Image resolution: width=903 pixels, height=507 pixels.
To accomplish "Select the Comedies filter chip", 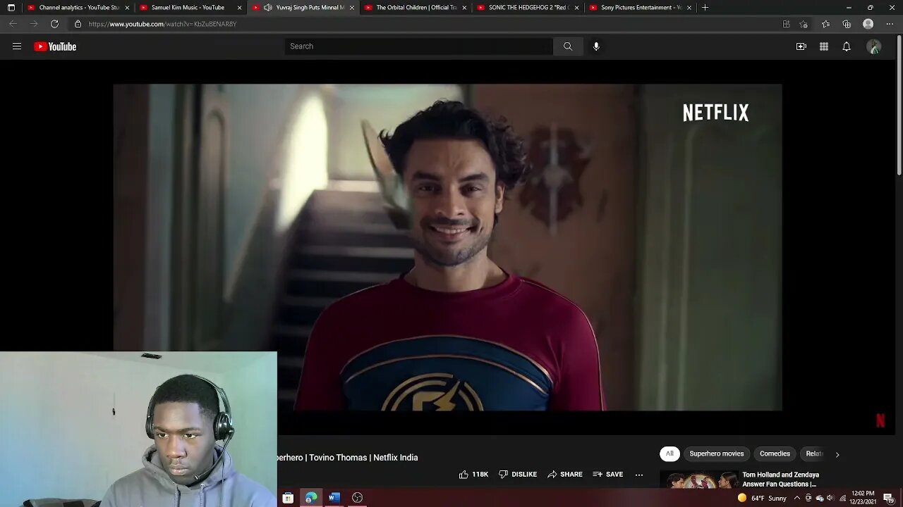I will point(775,454).
